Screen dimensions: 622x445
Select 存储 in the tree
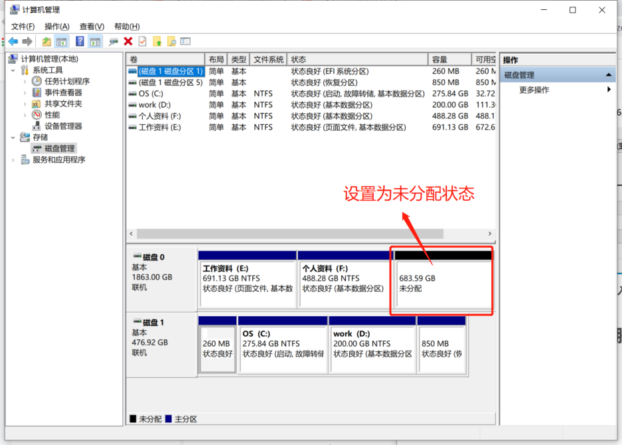[40, 137]
